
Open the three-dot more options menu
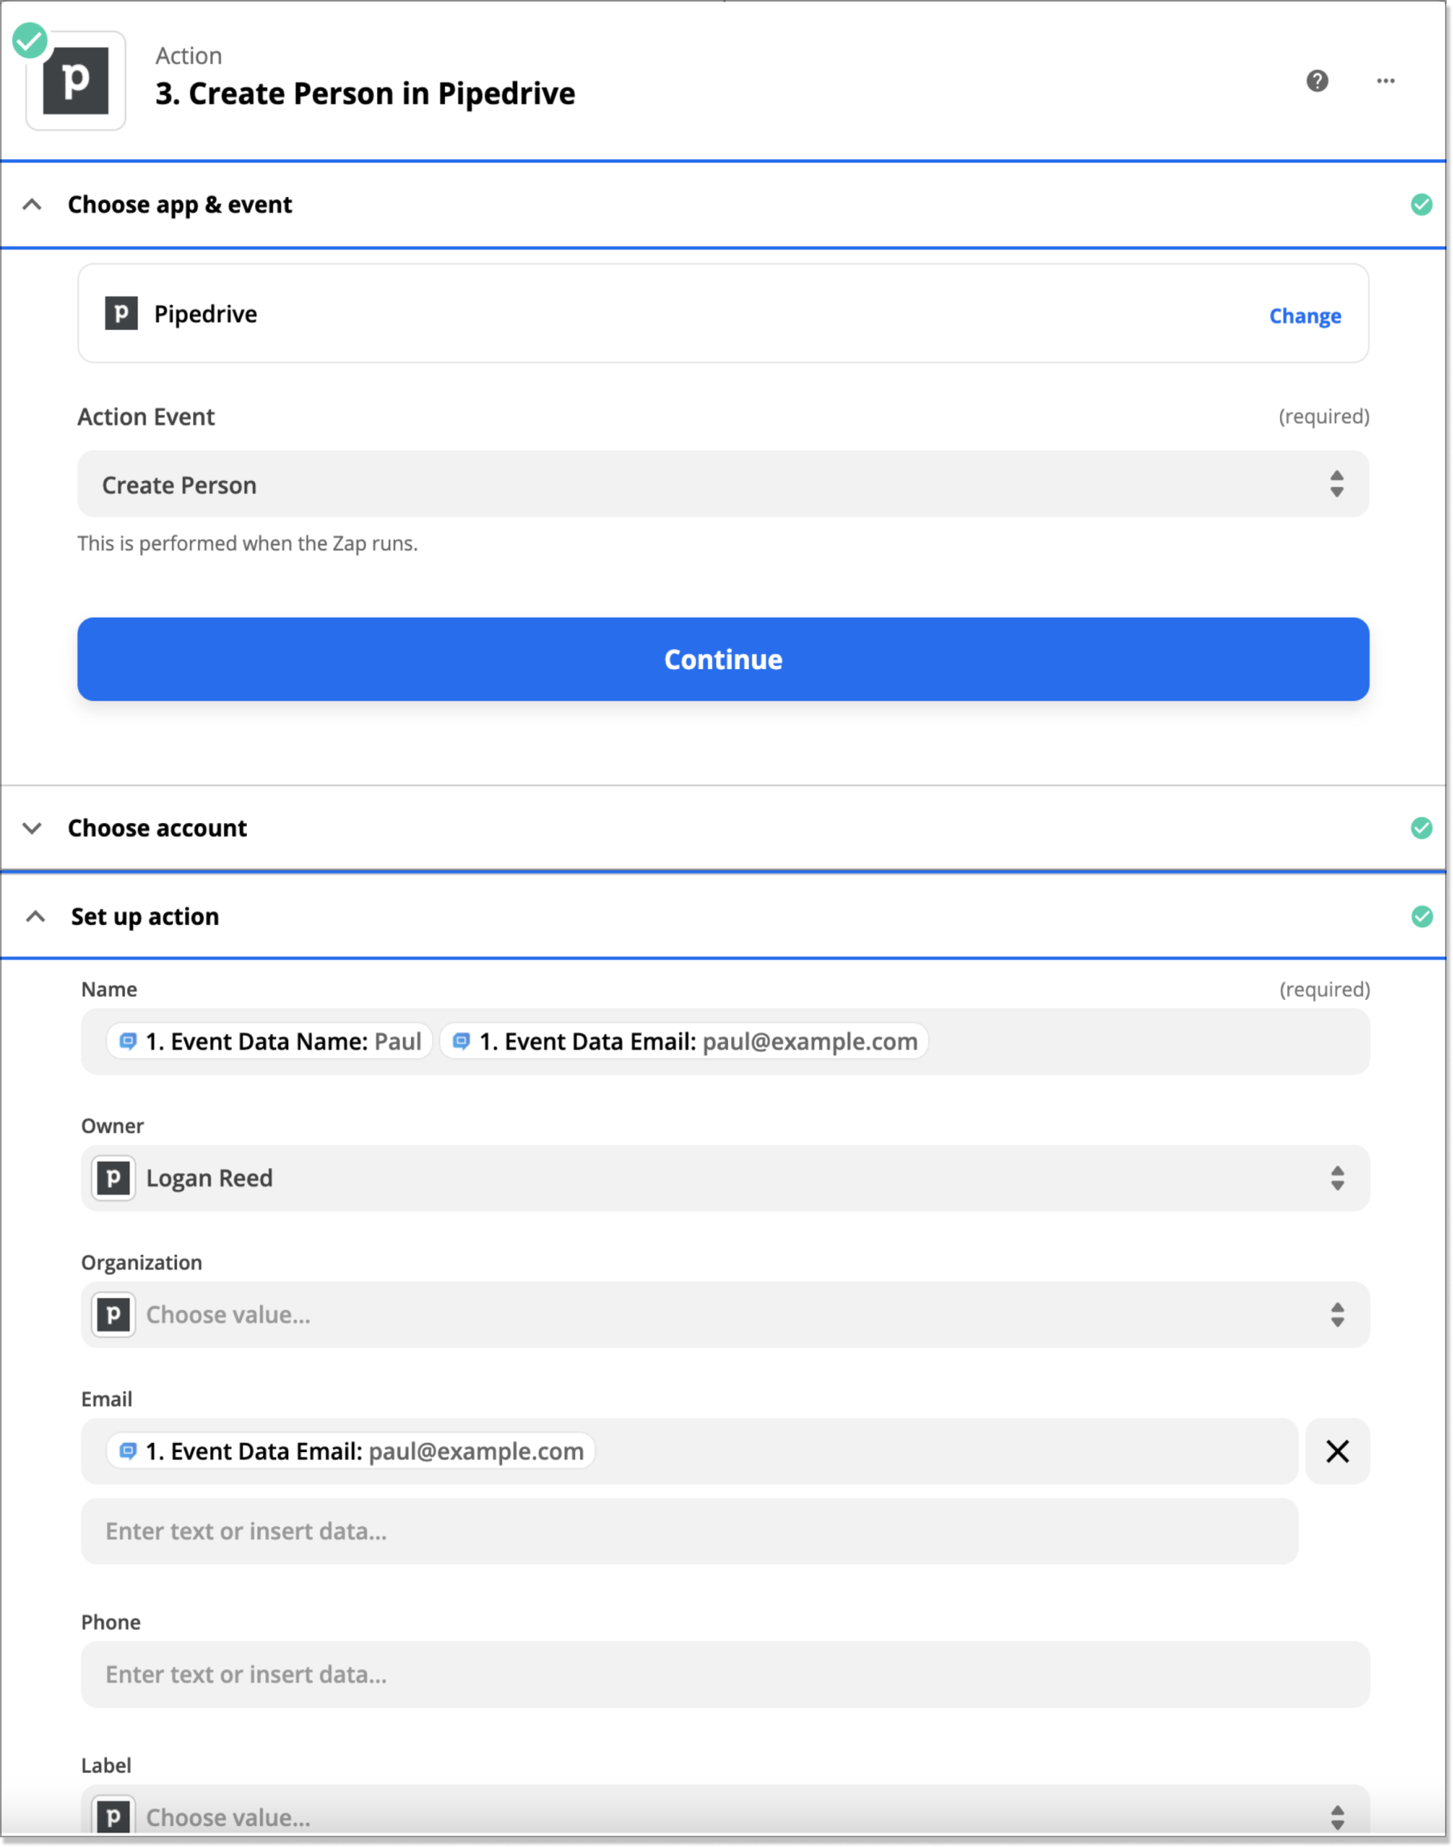[1385, 80]
